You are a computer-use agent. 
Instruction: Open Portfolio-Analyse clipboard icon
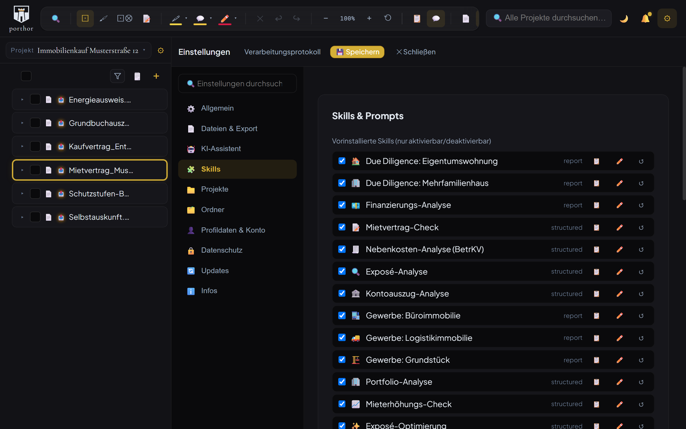pyautogui.click(x=596, y=382)
